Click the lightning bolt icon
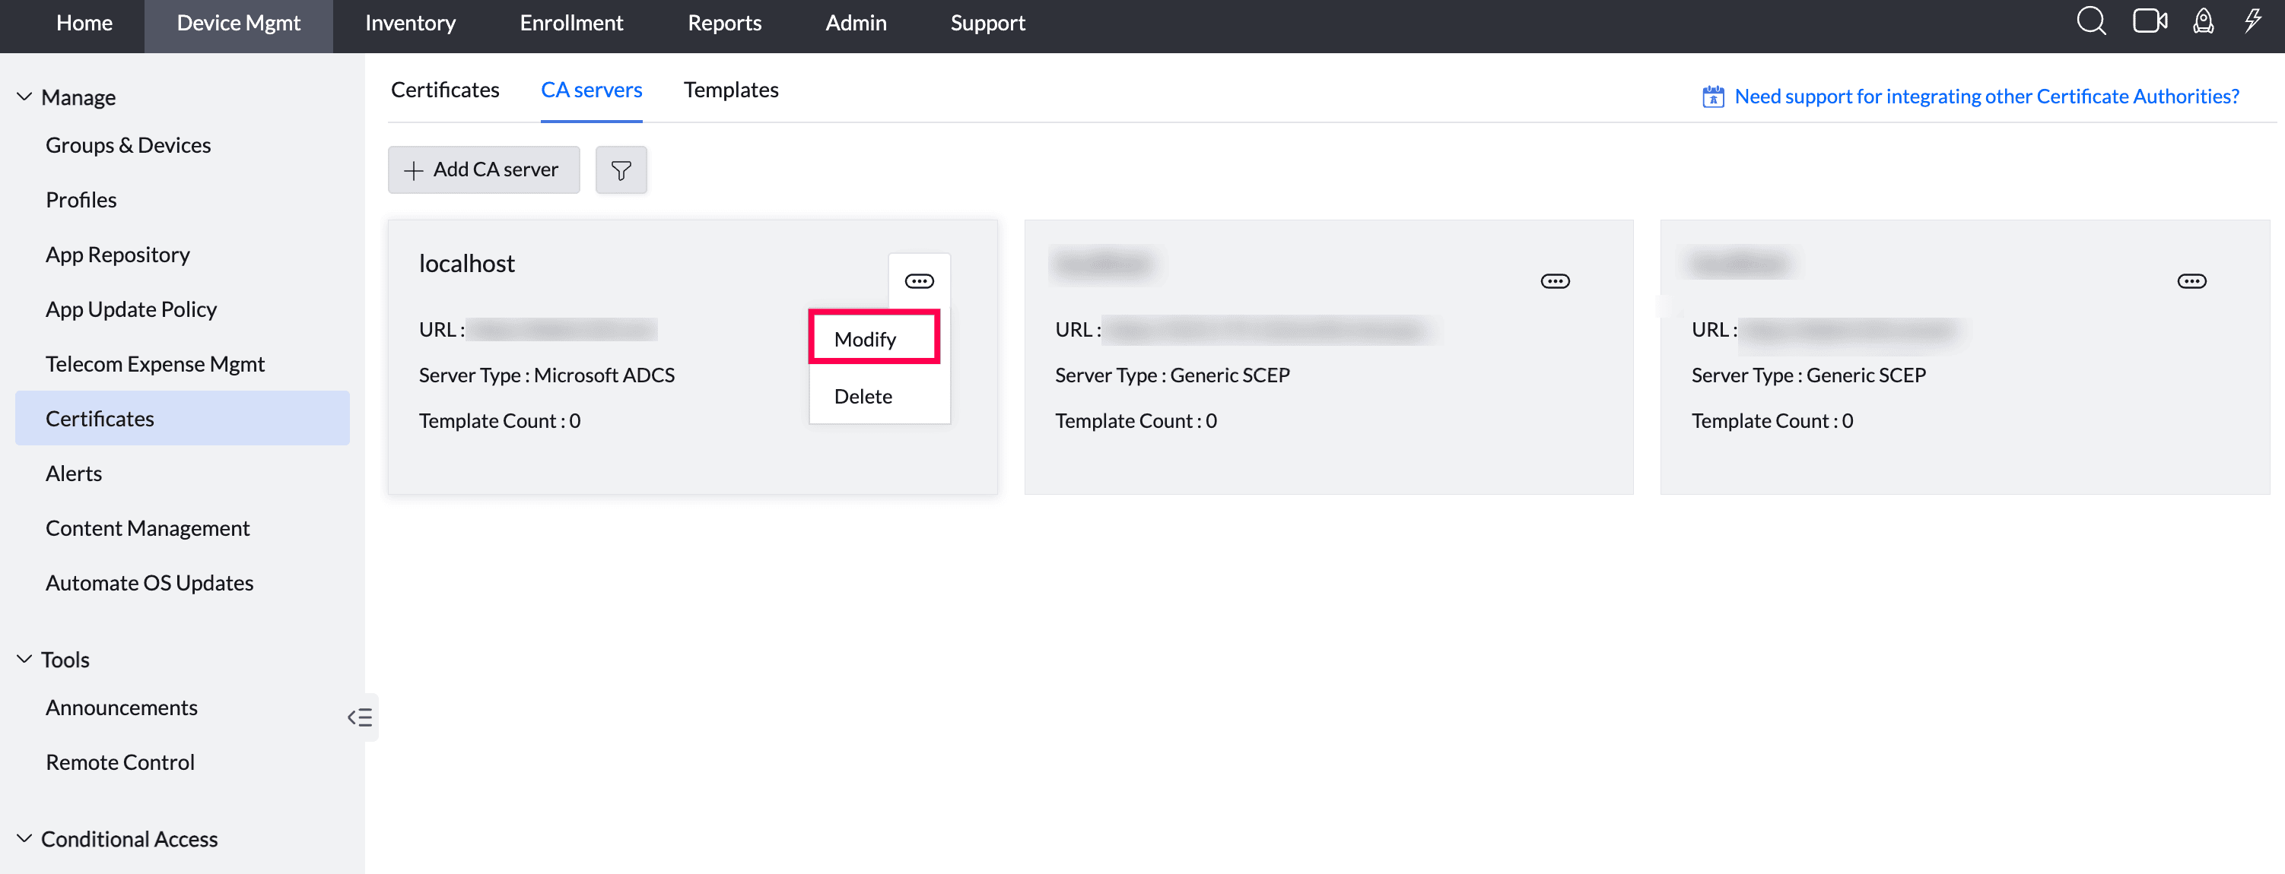The height and width of the screenshot is (874, 2285). [x=2252, y=22]
